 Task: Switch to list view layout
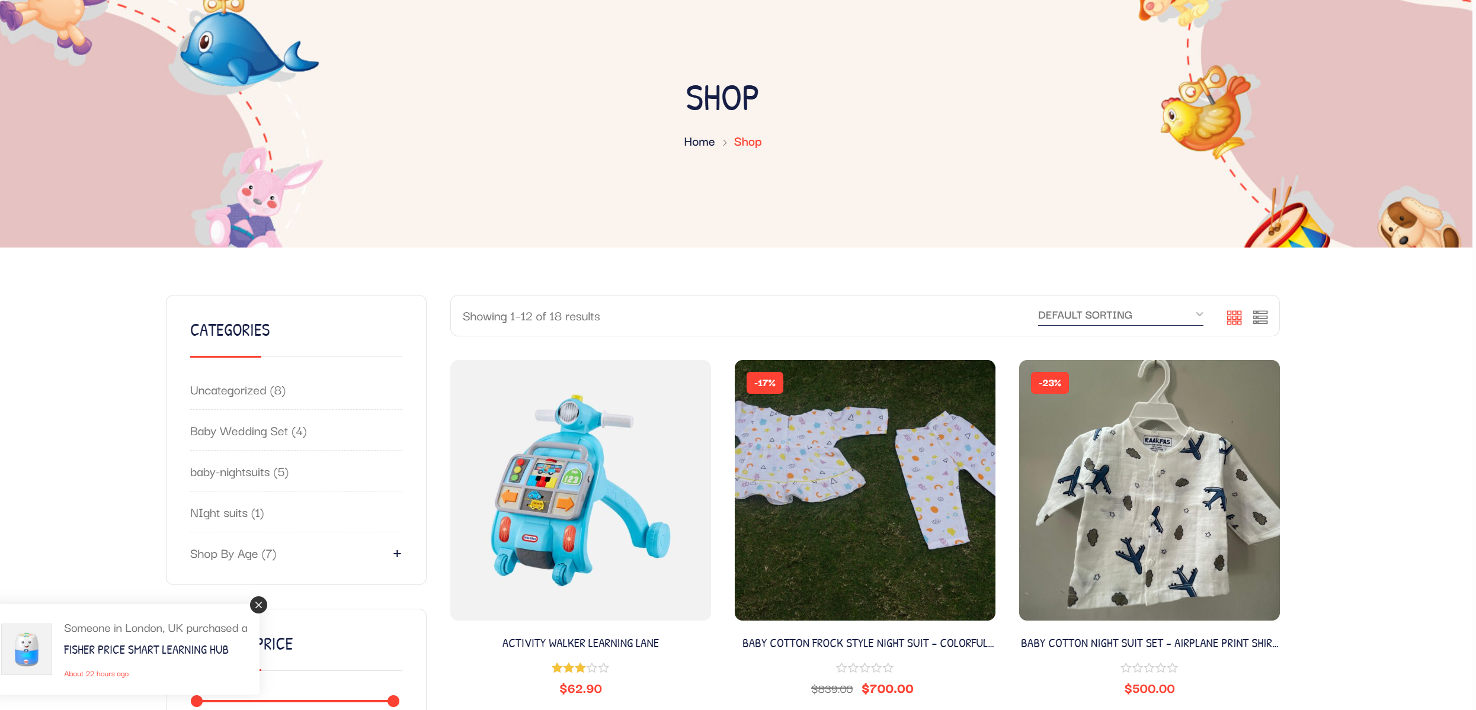tap(1260, 317)
